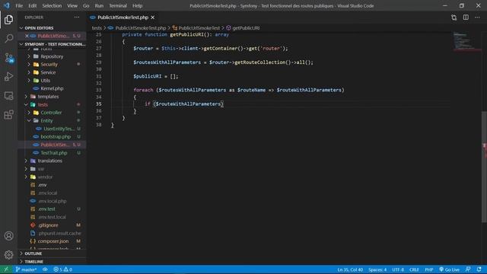Open the Edit menu
Screen dimensions: 487x274
click(x=32, y=5)
